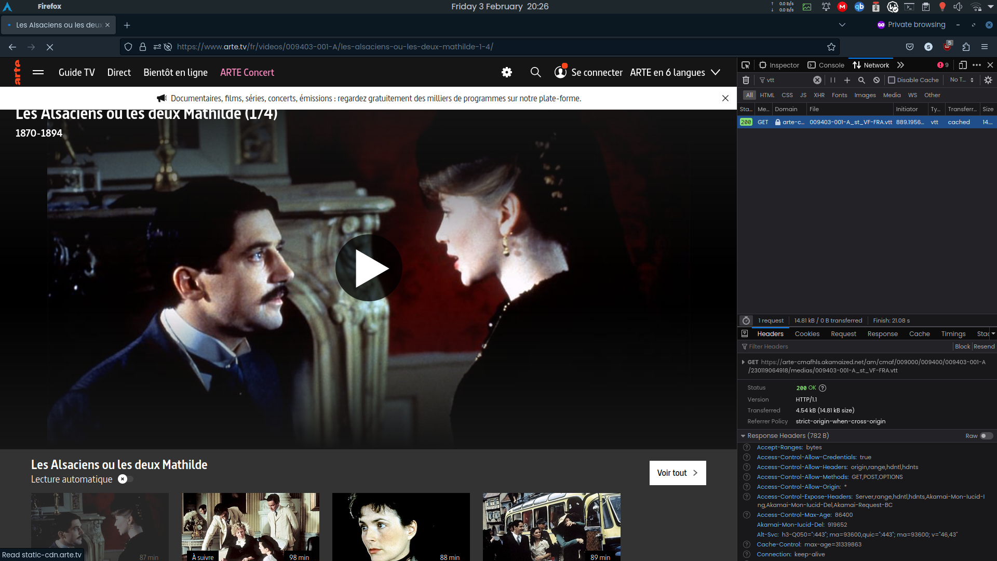The image size is (997, 561).
Task: Click the element picker icon
Action: [746, 65]
